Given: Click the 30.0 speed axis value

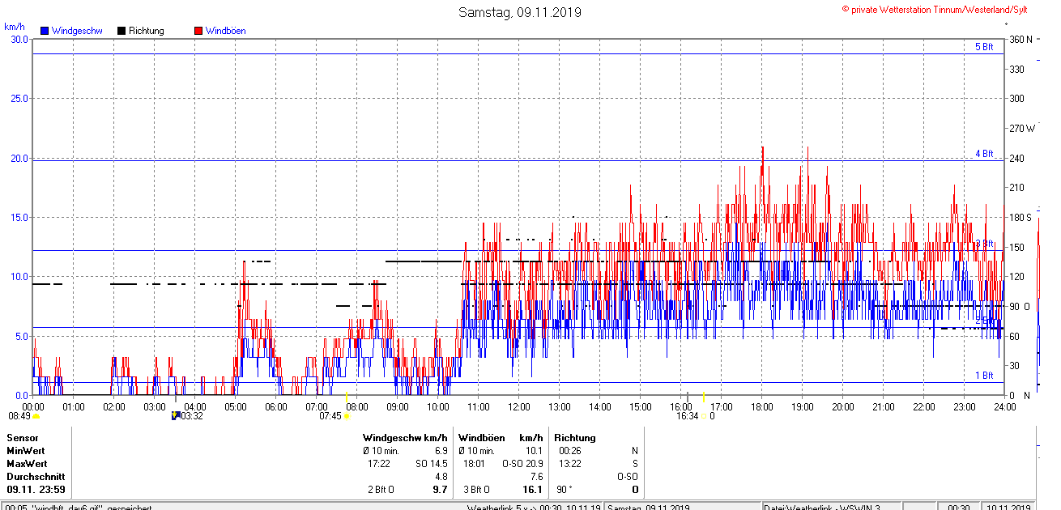Looking at the screenshot, I should click(x=19, y=39).
